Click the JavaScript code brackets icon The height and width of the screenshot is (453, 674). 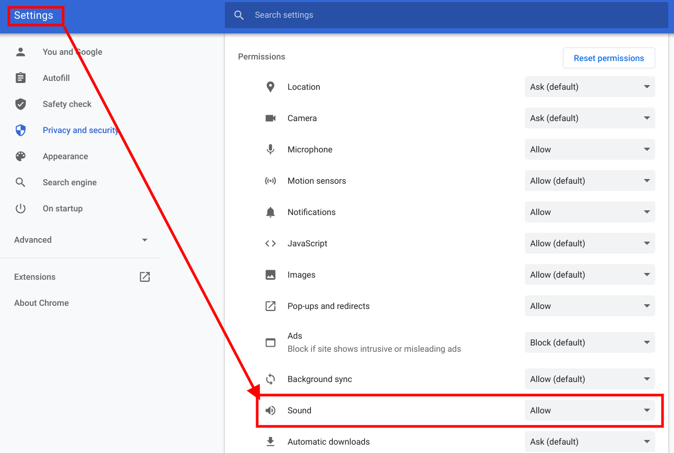[270, 243]
